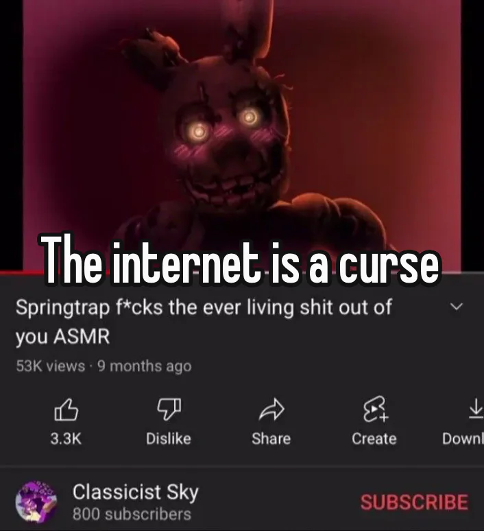This screenshot has width=484, height=531.
Task: Tap the Share arrow icon
Action: 271,410
